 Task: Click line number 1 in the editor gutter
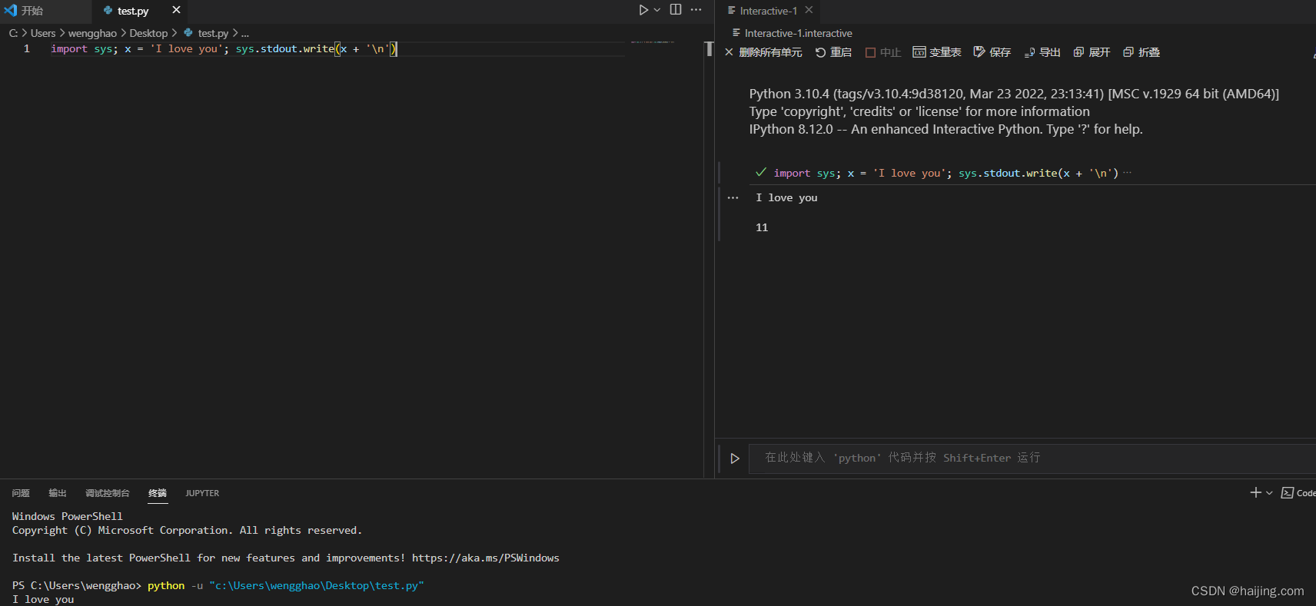tap(27, 49)
